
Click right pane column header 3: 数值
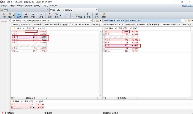pos(133,28)
